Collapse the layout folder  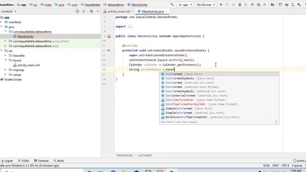click(6, 60)
